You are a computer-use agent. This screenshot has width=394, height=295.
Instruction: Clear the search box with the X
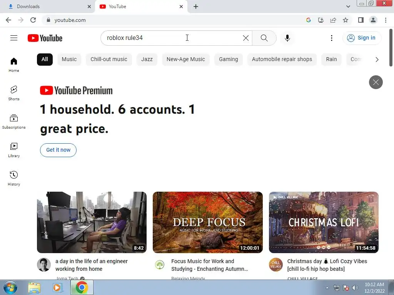pos(246,38)
